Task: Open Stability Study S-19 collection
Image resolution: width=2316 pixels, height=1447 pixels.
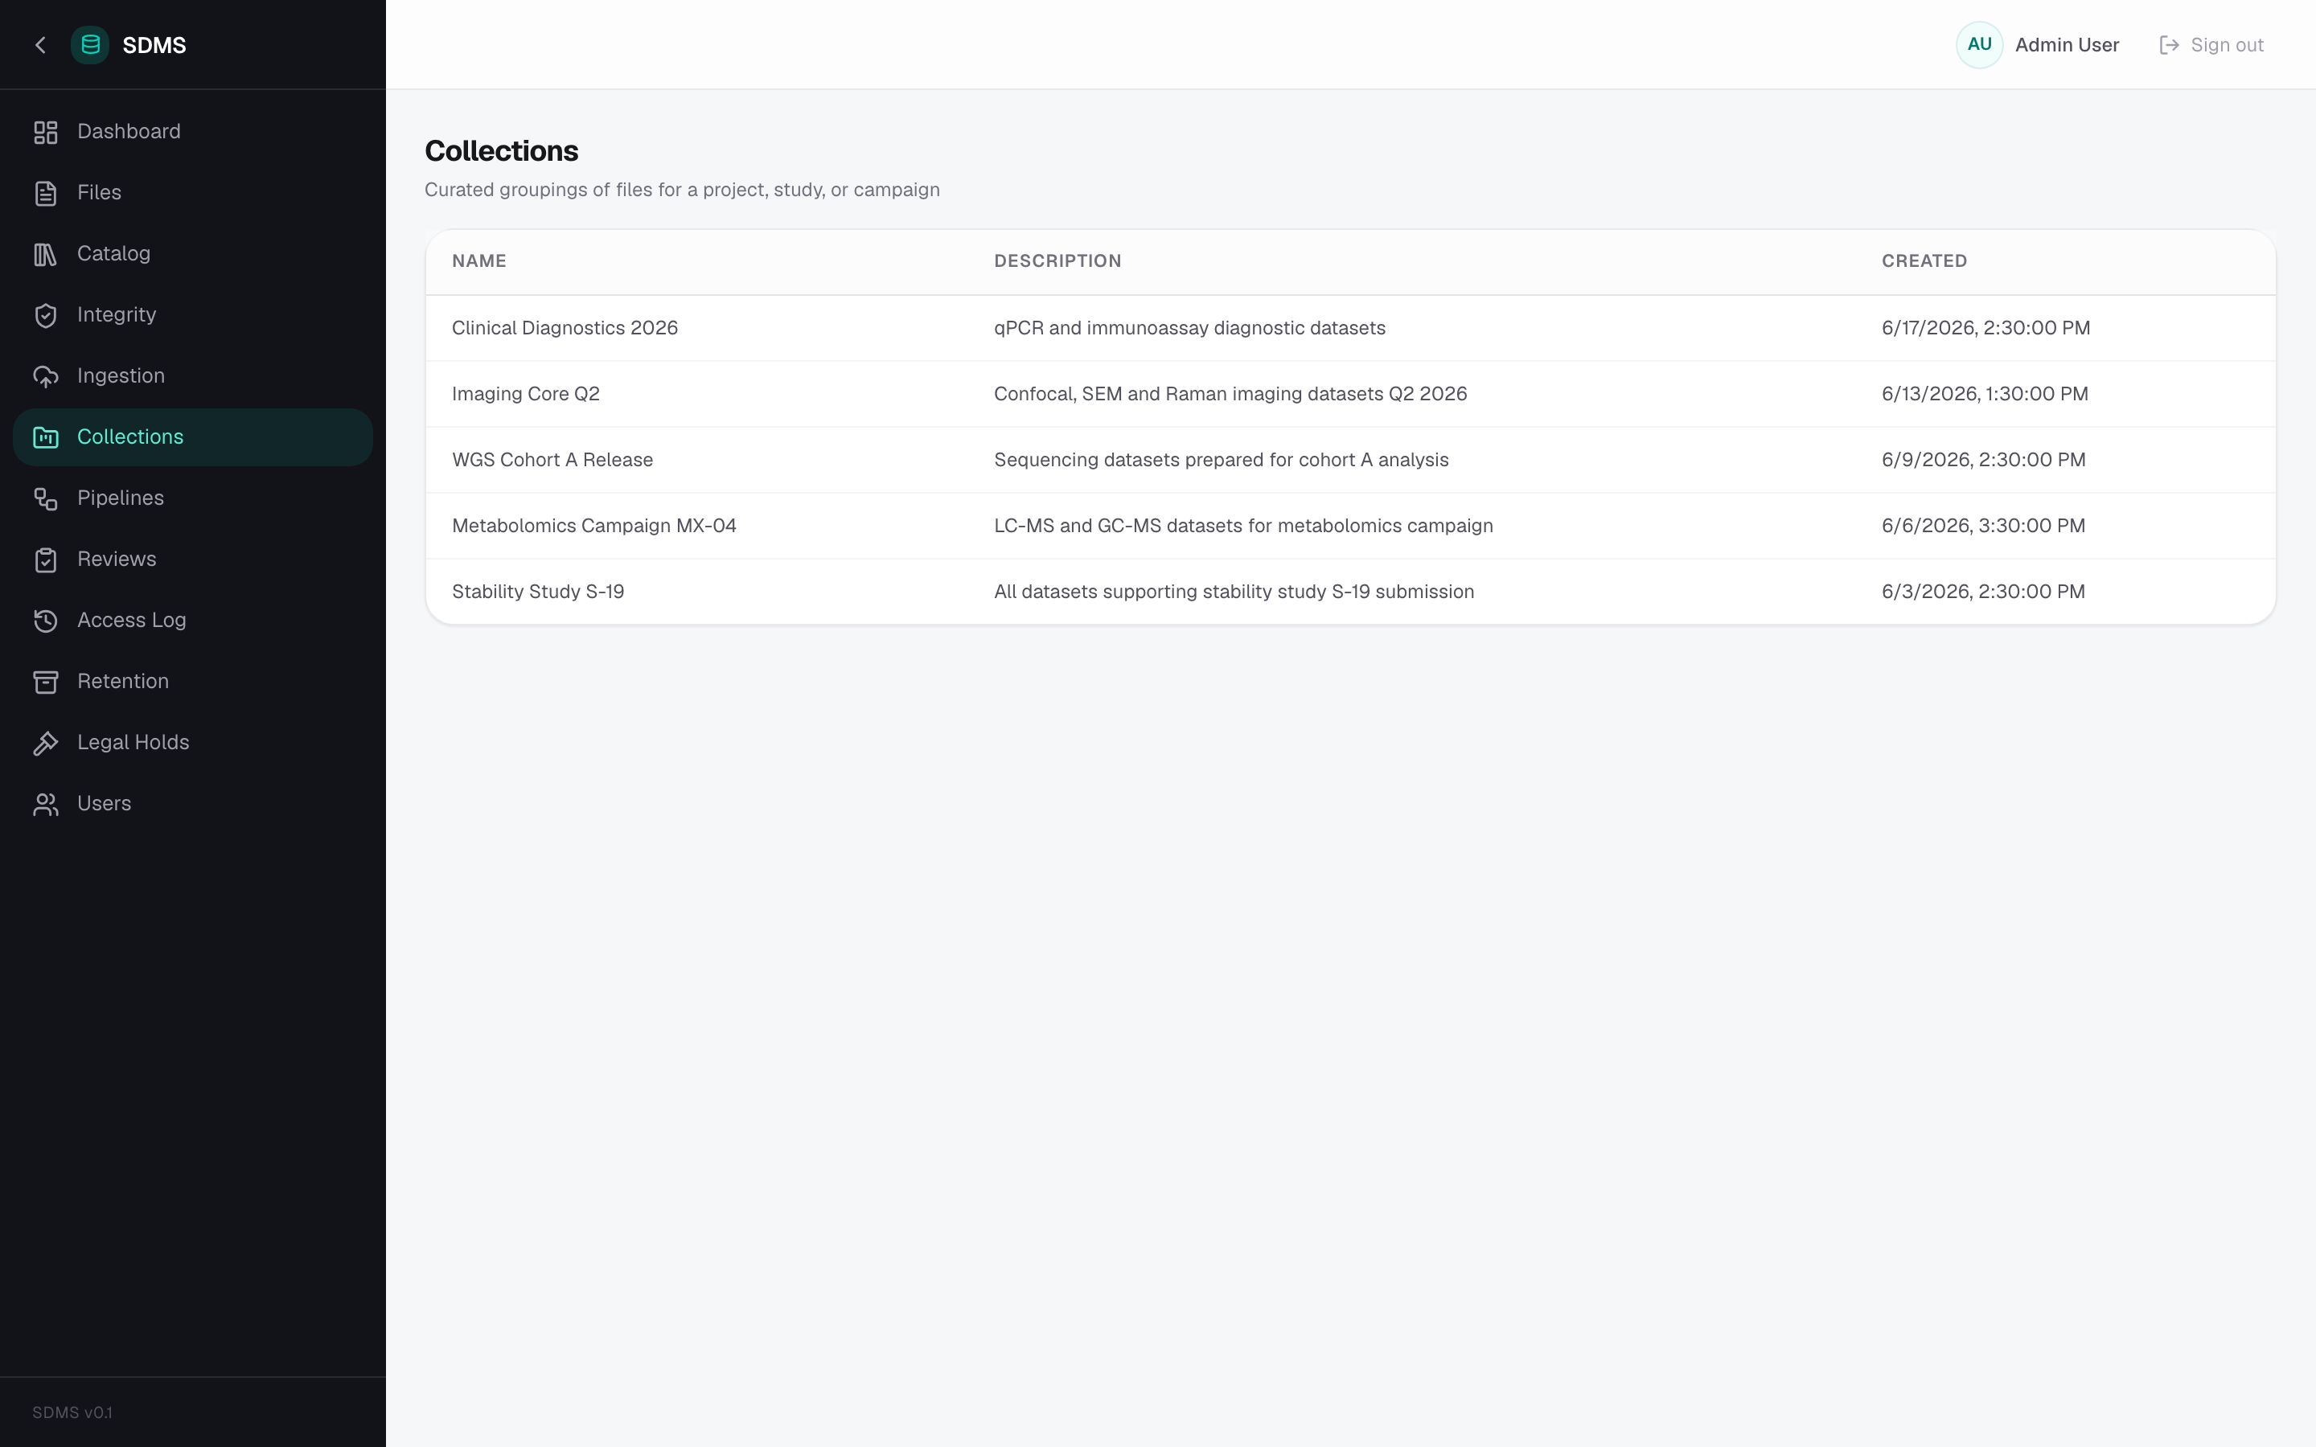Action: coord(538,592)
